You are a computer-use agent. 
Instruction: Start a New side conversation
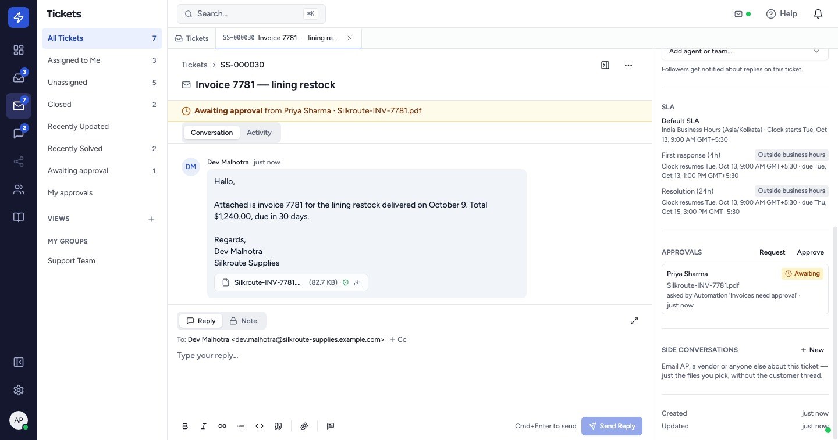[812, 350]
